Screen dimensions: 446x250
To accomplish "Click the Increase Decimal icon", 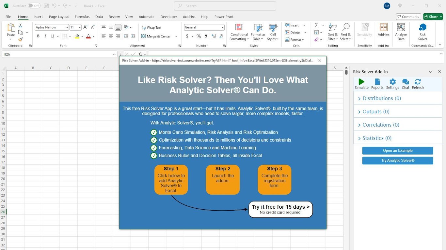I will (x=214, y=36).
